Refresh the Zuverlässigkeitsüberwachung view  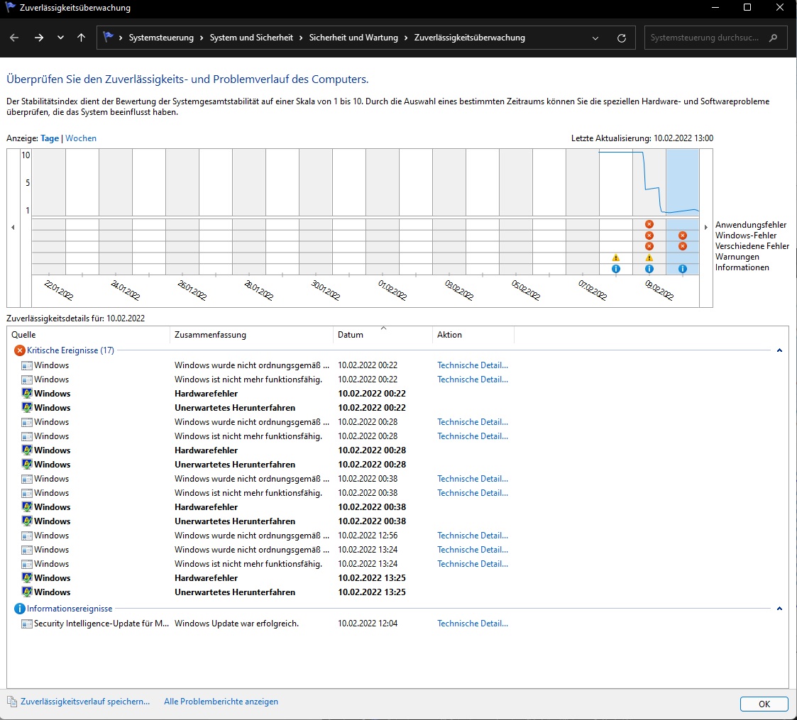[x=621, y=38]
